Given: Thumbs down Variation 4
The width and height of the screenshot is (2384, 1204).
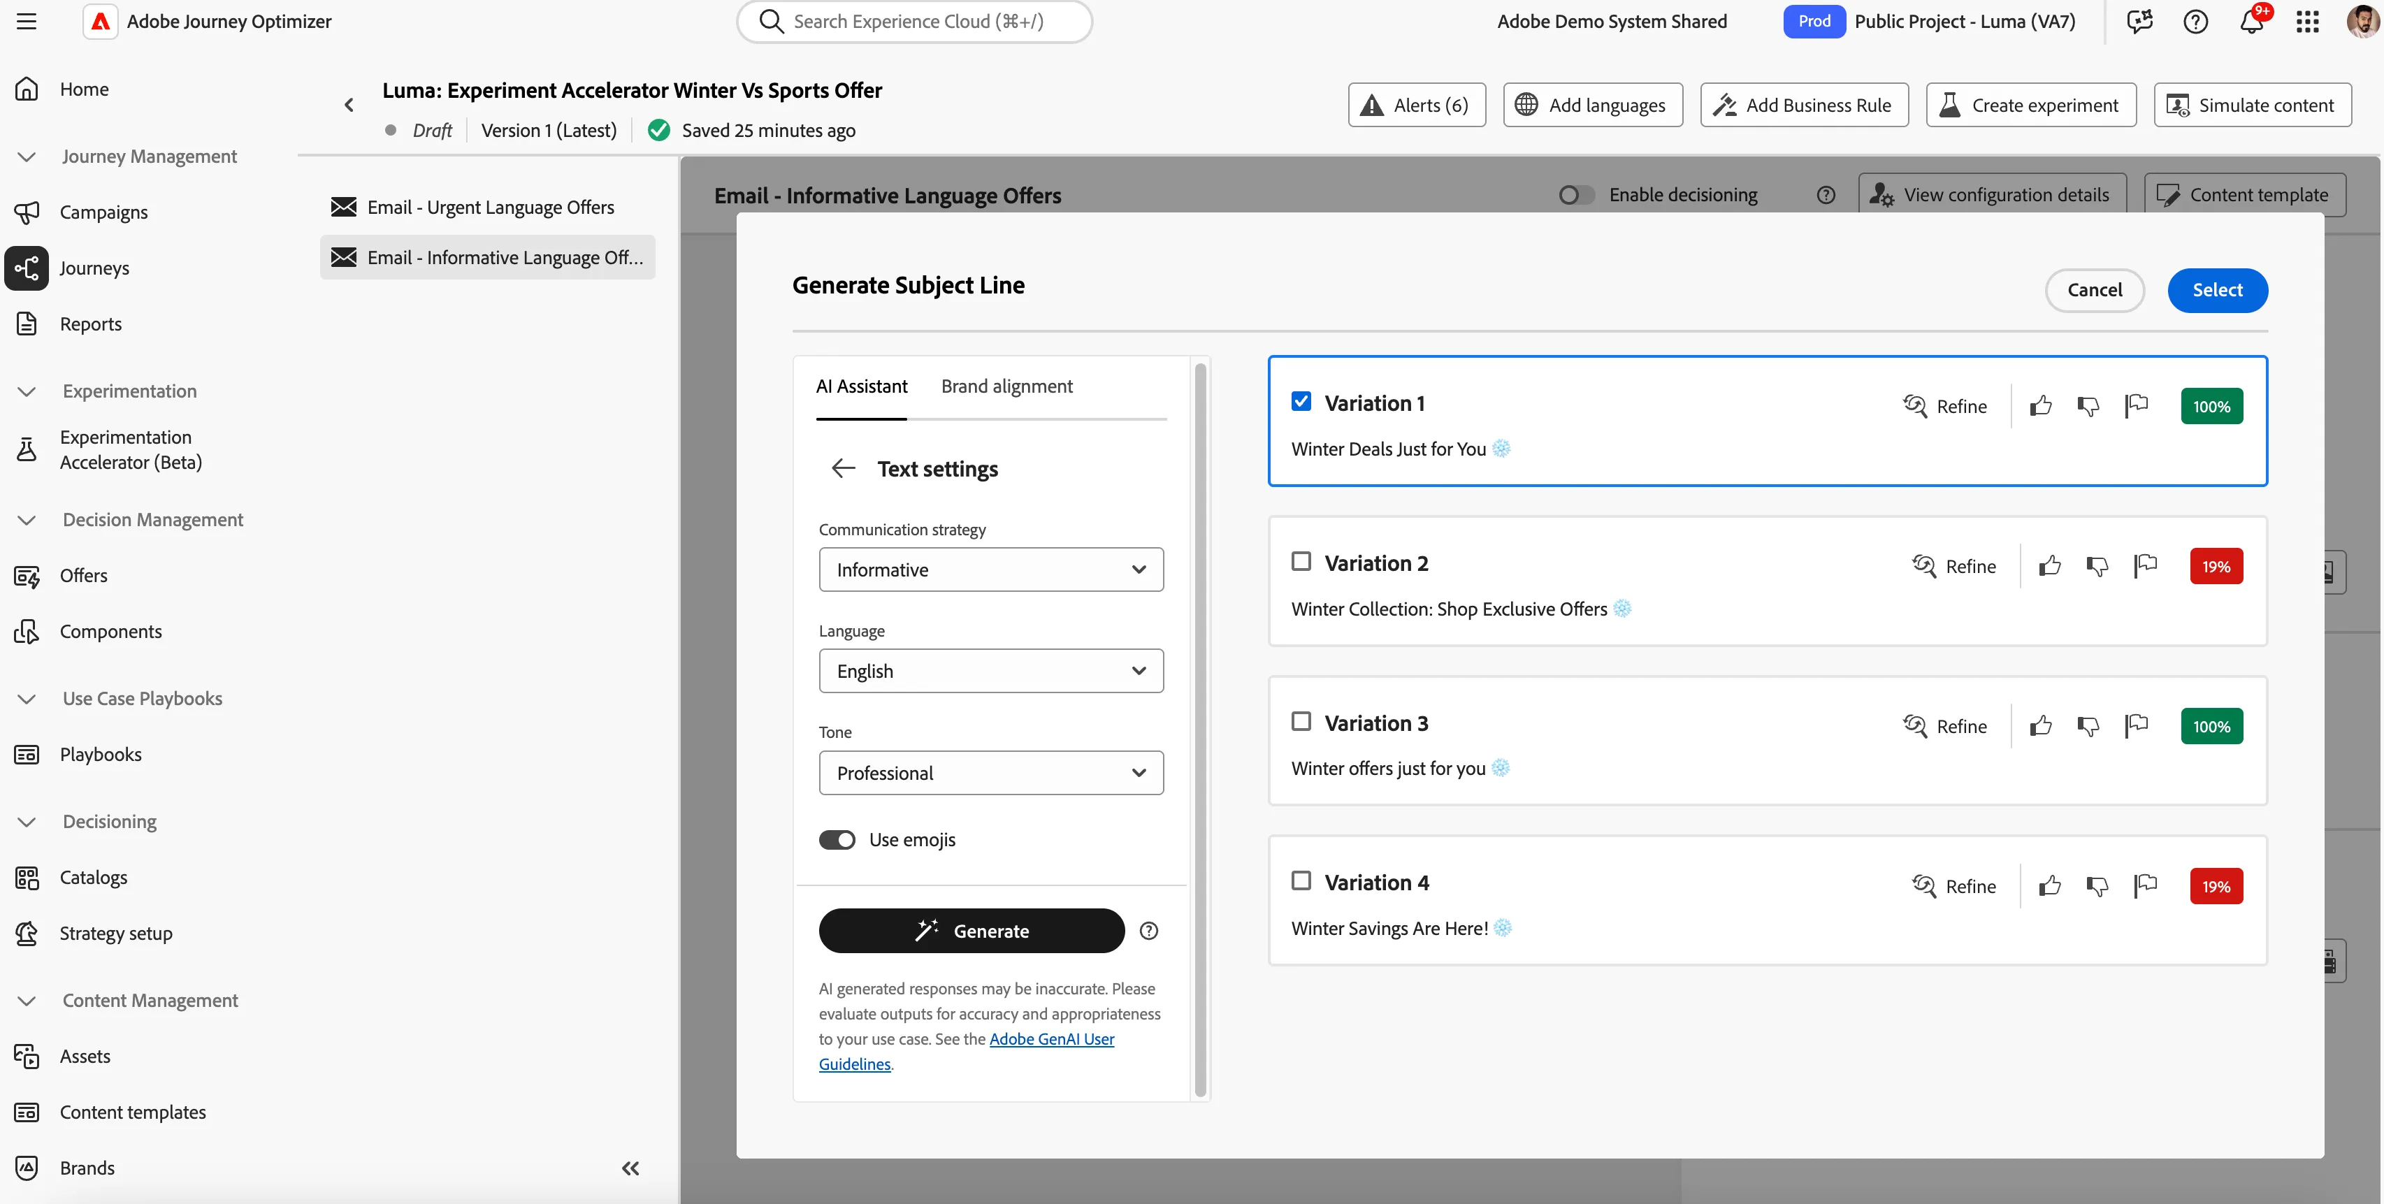Looking at the screenshot, I should (2097, 885).
